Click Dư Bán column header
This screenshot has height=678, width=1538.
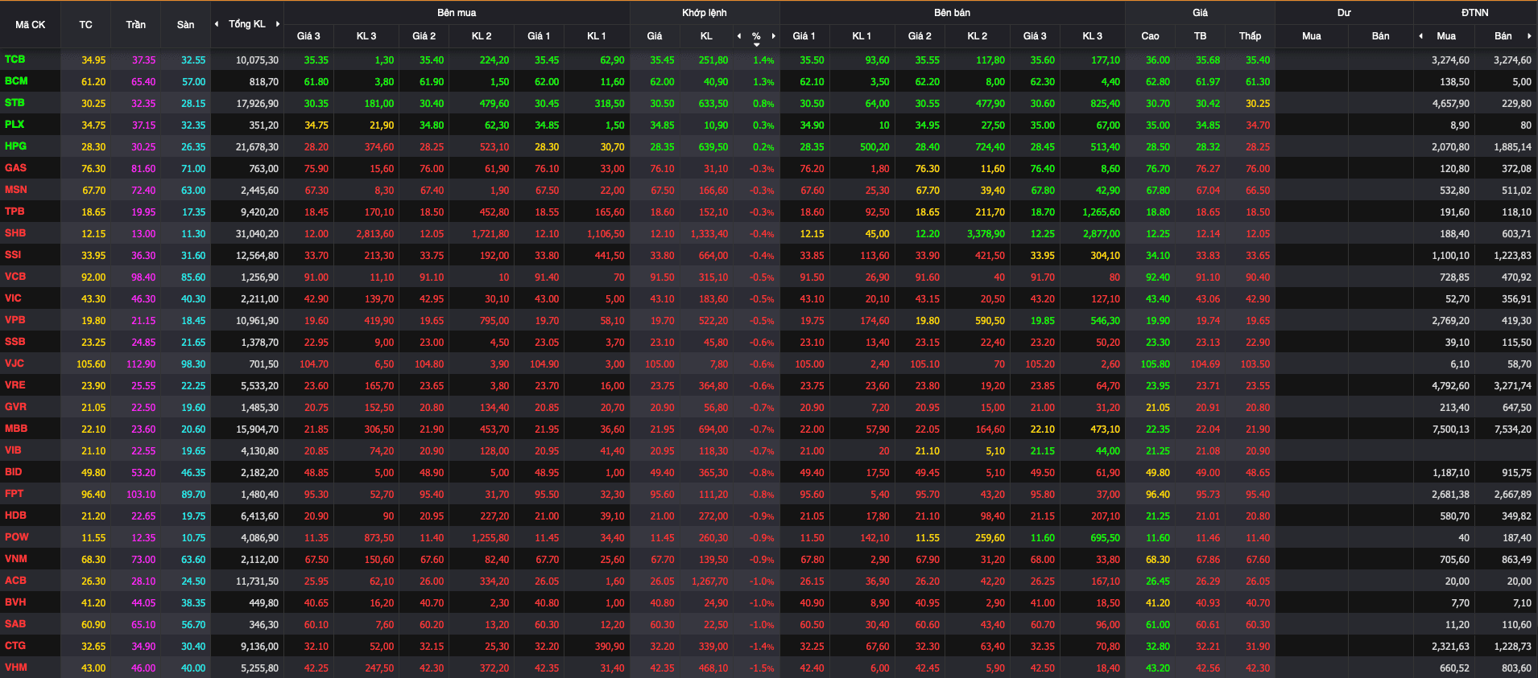1380,36
